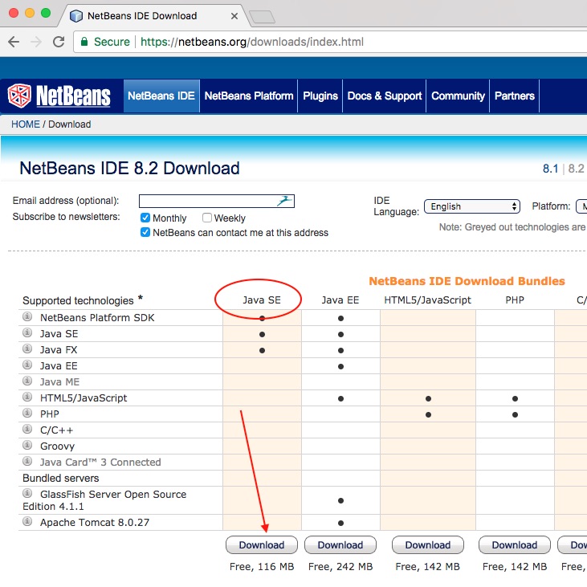Close the NetBeans IDE Download tab
The width and height of the screenshot is (587, 587).
(234, 16)
